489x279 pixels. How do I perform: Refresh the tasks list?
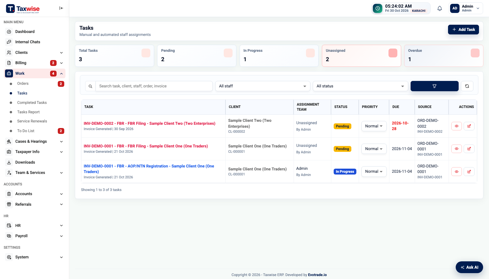click(467, 86)
